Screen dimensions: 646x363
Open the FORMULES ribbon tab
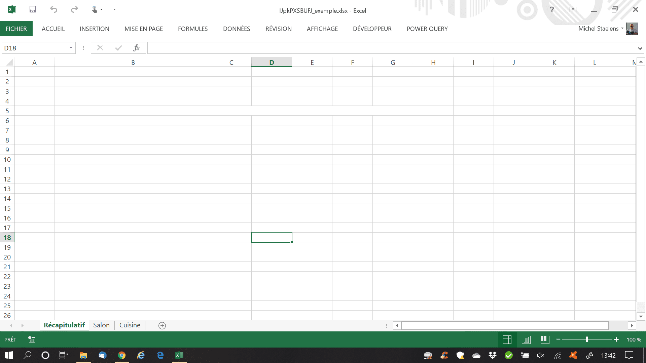(193, 29)
